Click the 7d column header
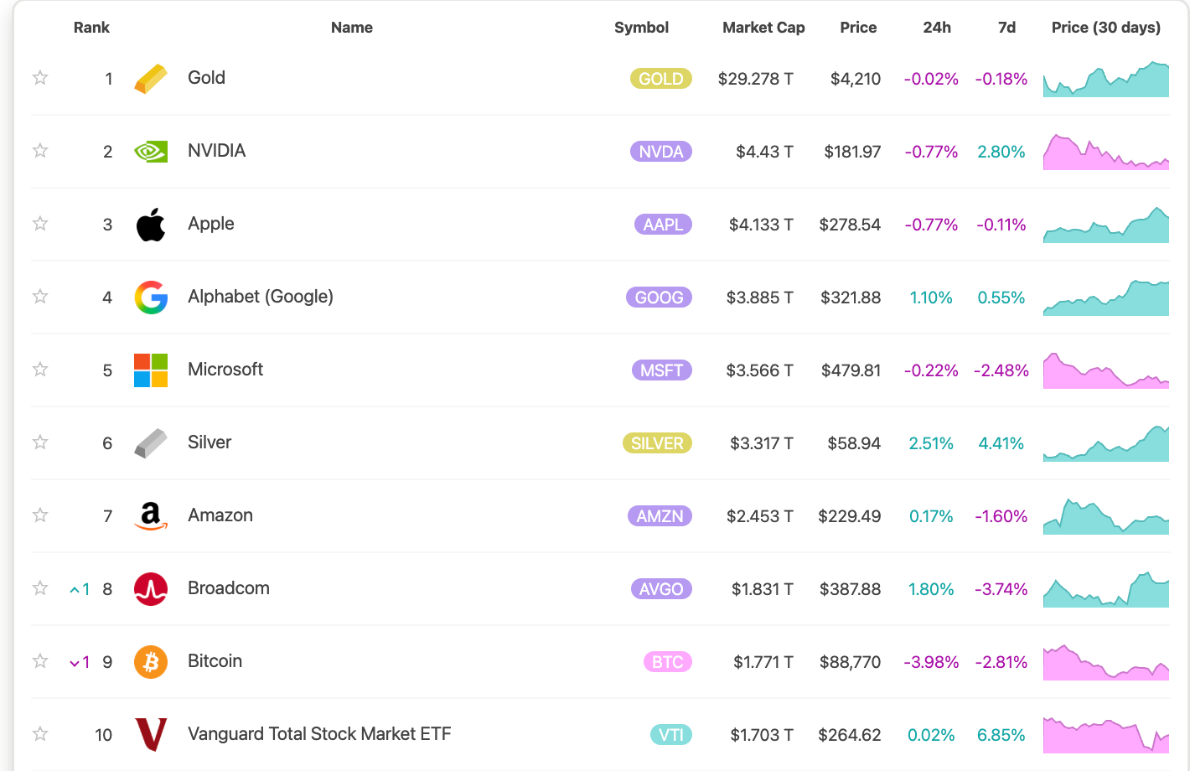1190x771 pixels. tap(1006, 28)
